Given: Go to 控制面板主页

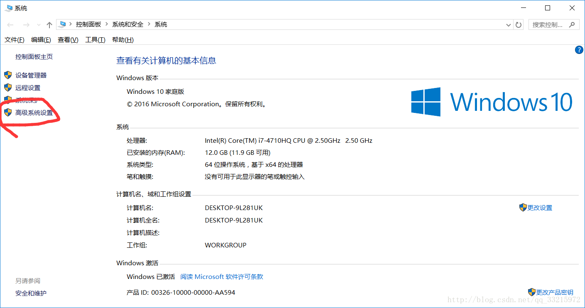Looking at the screenshot, I should click(x=34, y=57).
